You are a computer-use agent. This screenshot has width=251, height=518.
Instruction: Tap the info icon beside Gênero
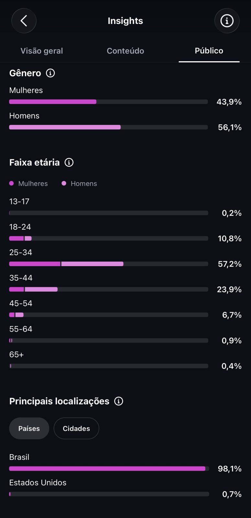pos(50,73)
